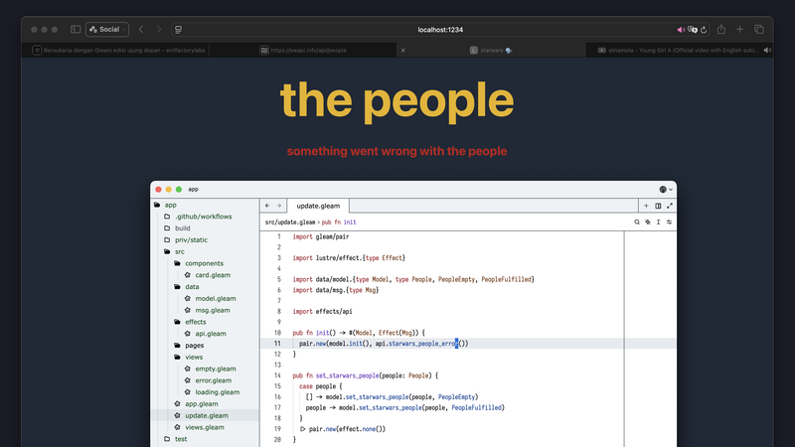The width and height of the screenshot is (795, 447).
Task: Mute the sinamota tab speaker icon
Action: (767, 51)
